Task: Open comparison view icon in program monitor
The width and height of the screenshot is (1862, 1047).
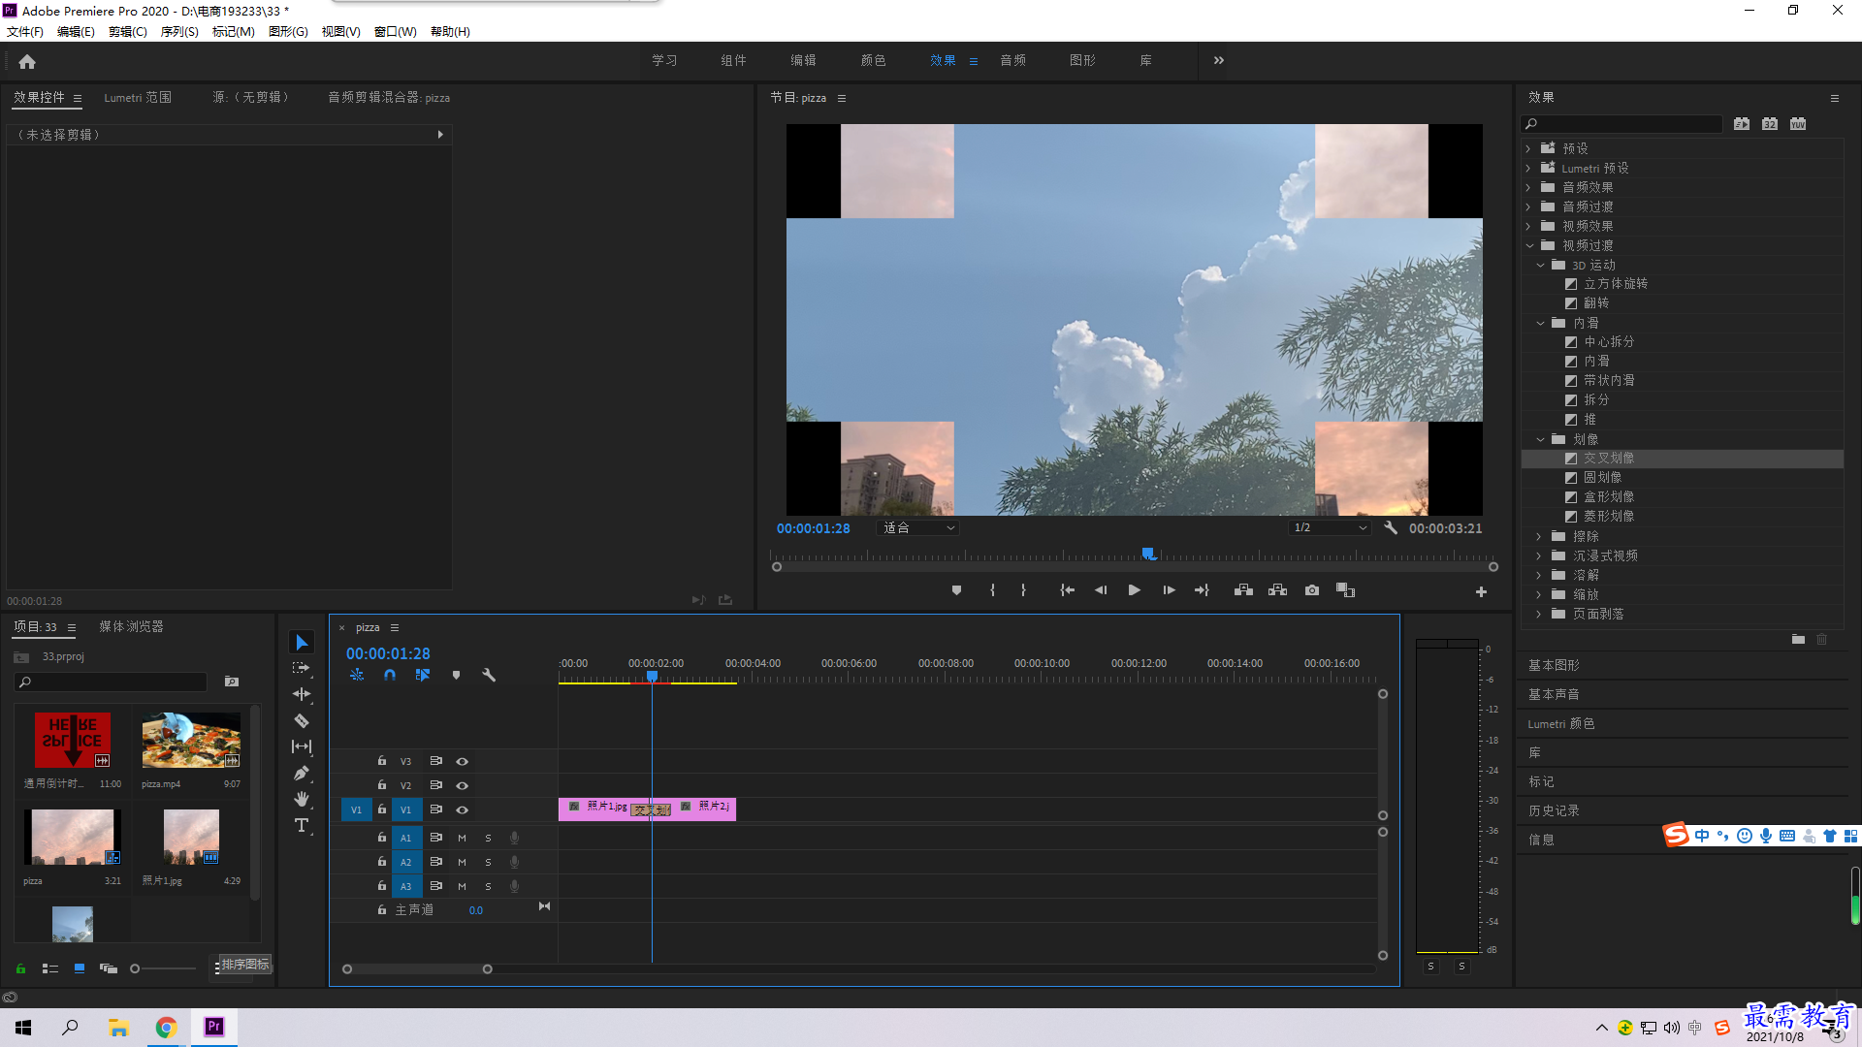Action: pos(1345,590)
